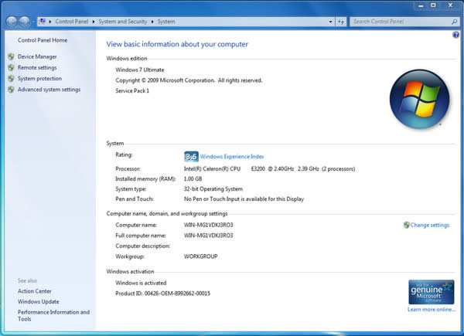Click the genuine Microsoft software badge
The width and height of the screenshot is (464, 336).
point(431,293)
